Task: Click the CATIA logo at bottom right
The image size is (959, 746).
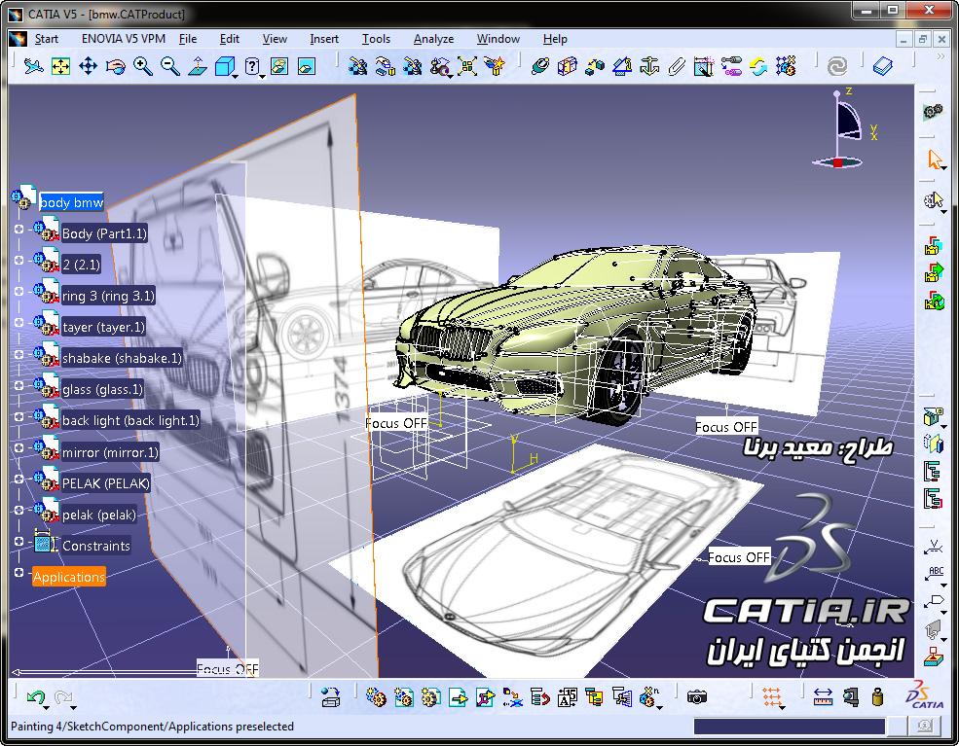Action: pos(925,695)
